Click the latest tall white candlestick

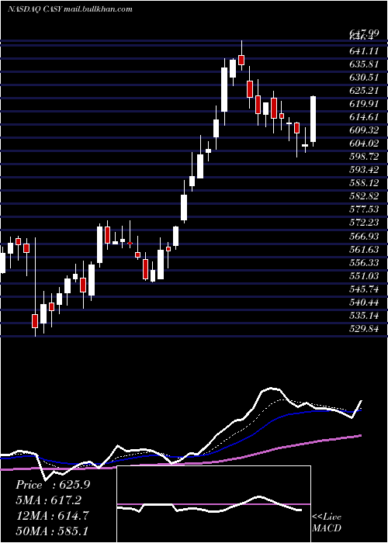point(314,119)
